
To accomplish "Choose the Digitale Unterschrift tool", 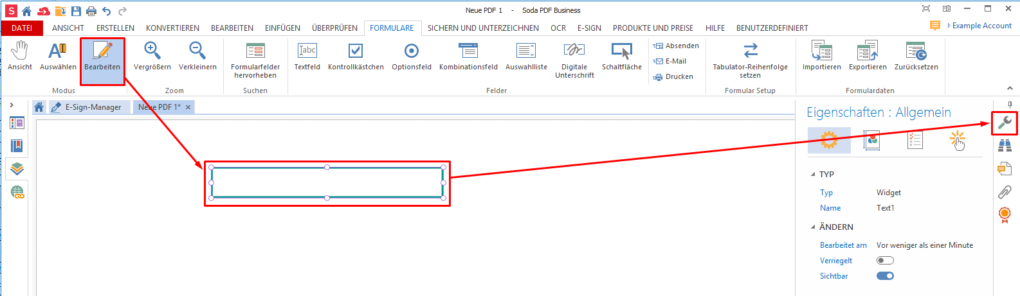I will coord(574,59).
